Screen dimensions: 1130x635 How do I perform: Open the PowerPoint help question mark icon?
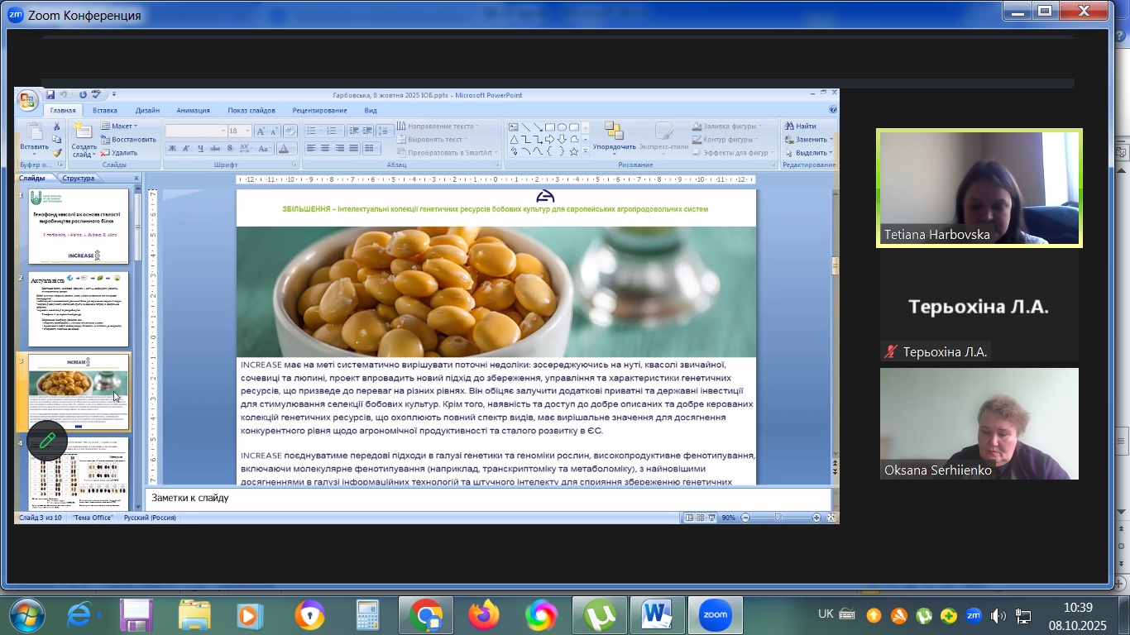[832, 110]
